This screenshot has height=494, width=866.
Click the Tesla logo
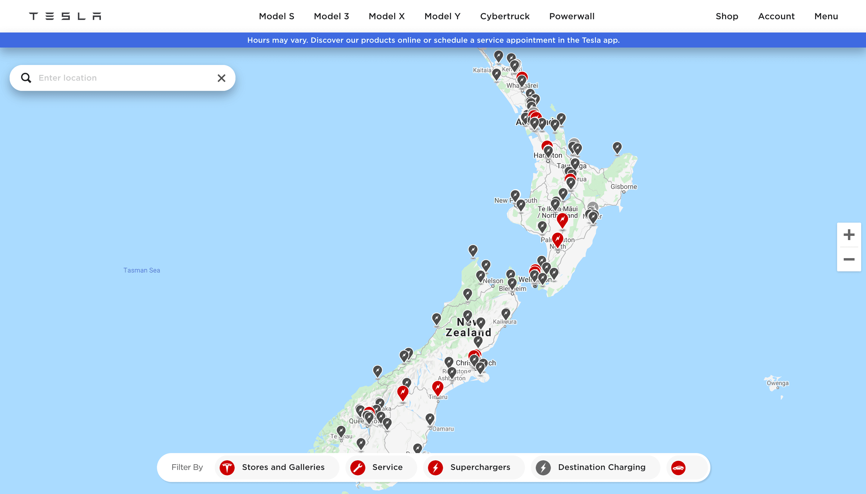(65, 16)
